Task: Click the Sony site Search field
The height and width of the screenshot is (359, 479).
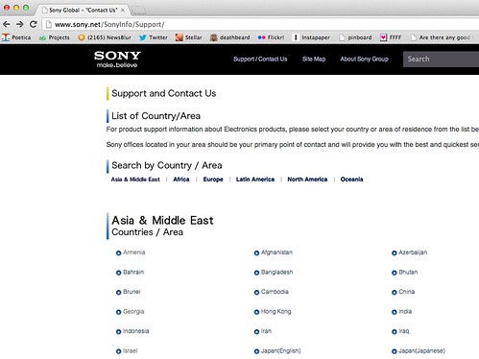Action: [x=441, y=59]
